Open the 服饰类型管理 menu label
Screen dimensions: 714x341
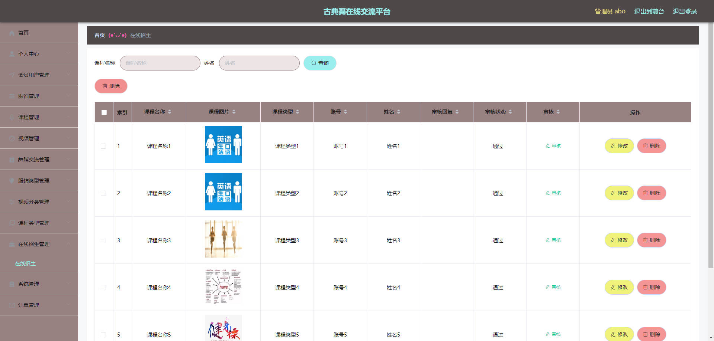pos(34,181)
